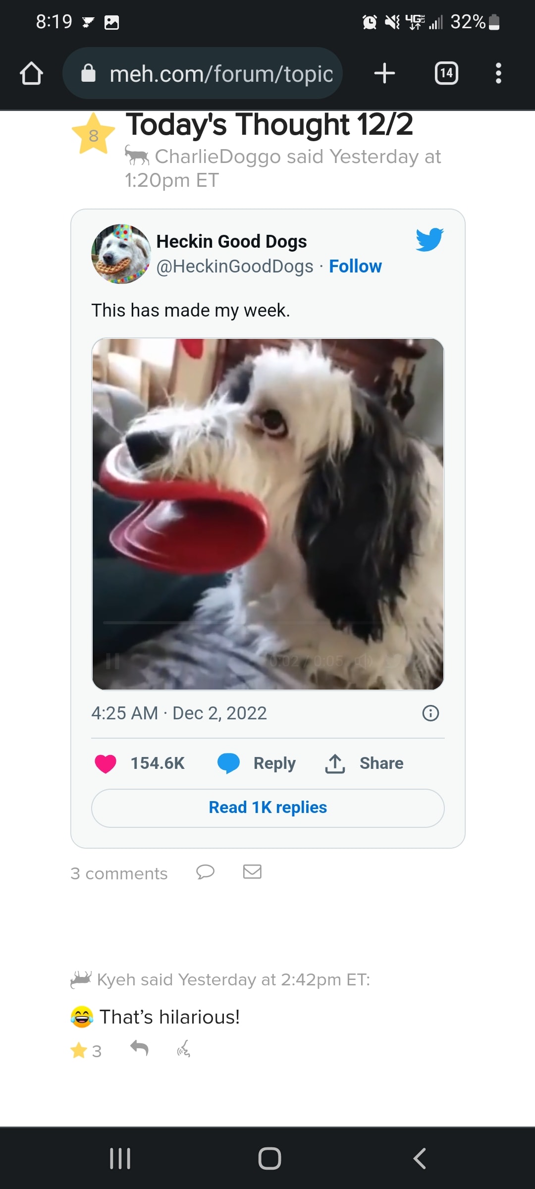Image resolution: width=535 pixels, height=1189 pixels.
Task: Open the tab switcher showing 14 tabs
Action: [x=446, y=74]
